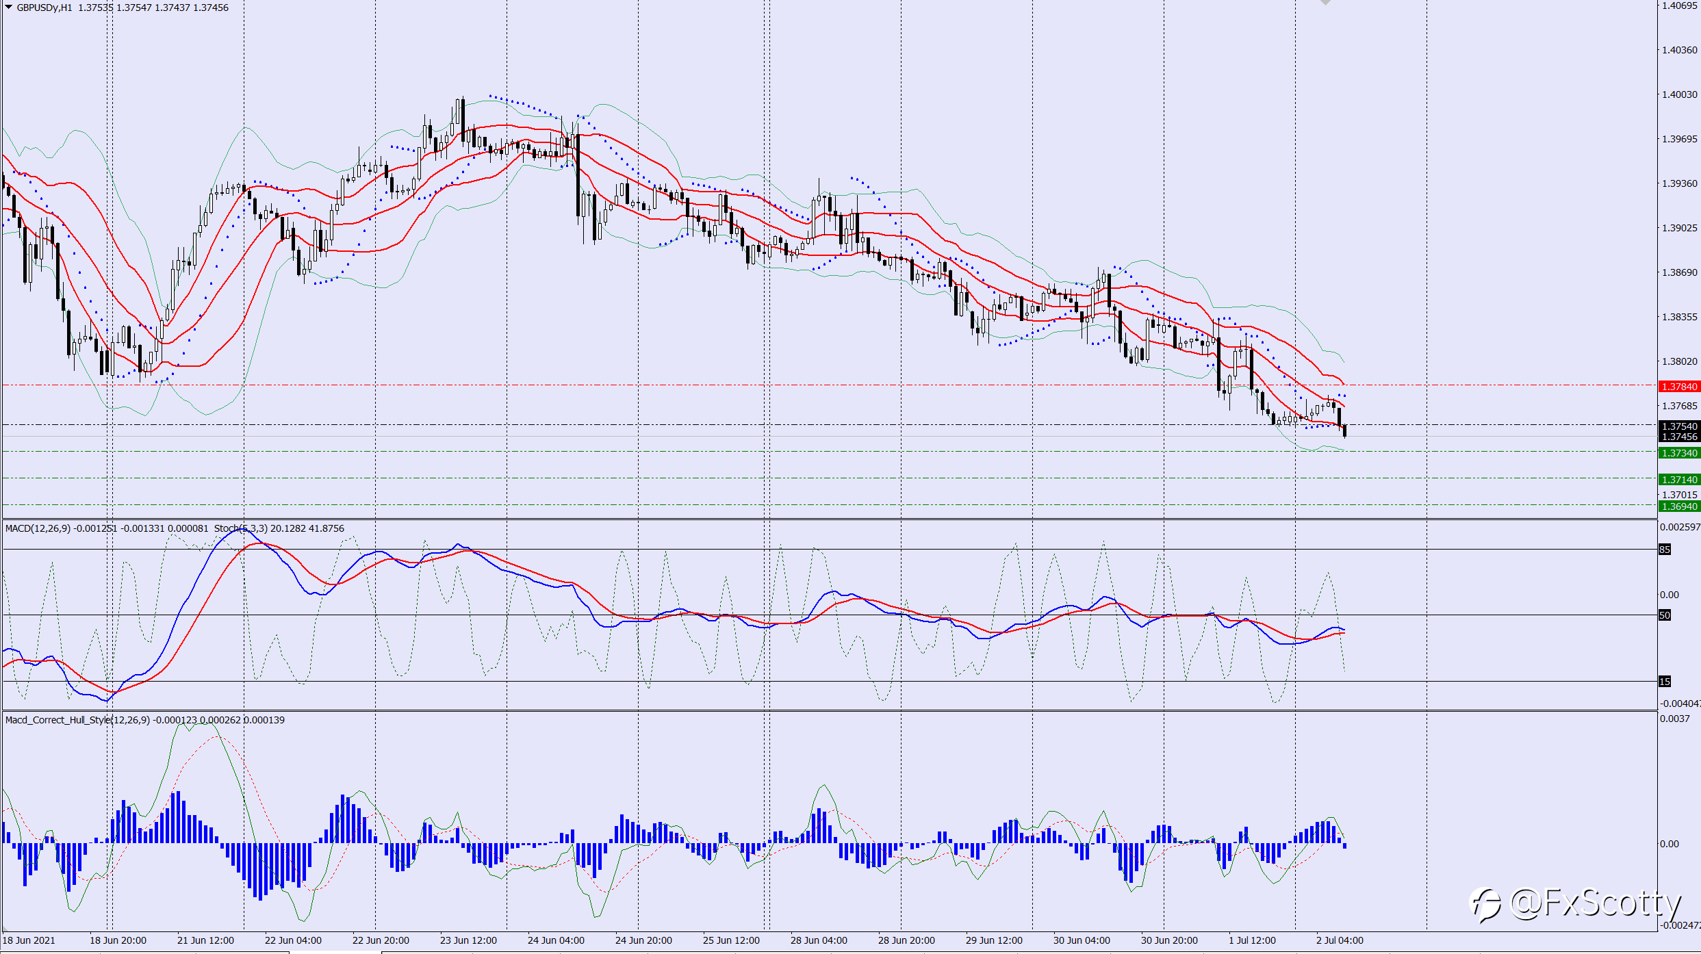Select the 1.38020 price axis value

[x=1680, y=361]
